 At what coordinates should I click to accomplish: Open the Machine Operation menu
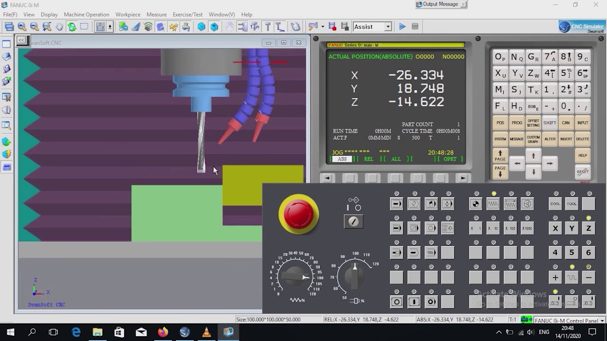coord(86,15)
